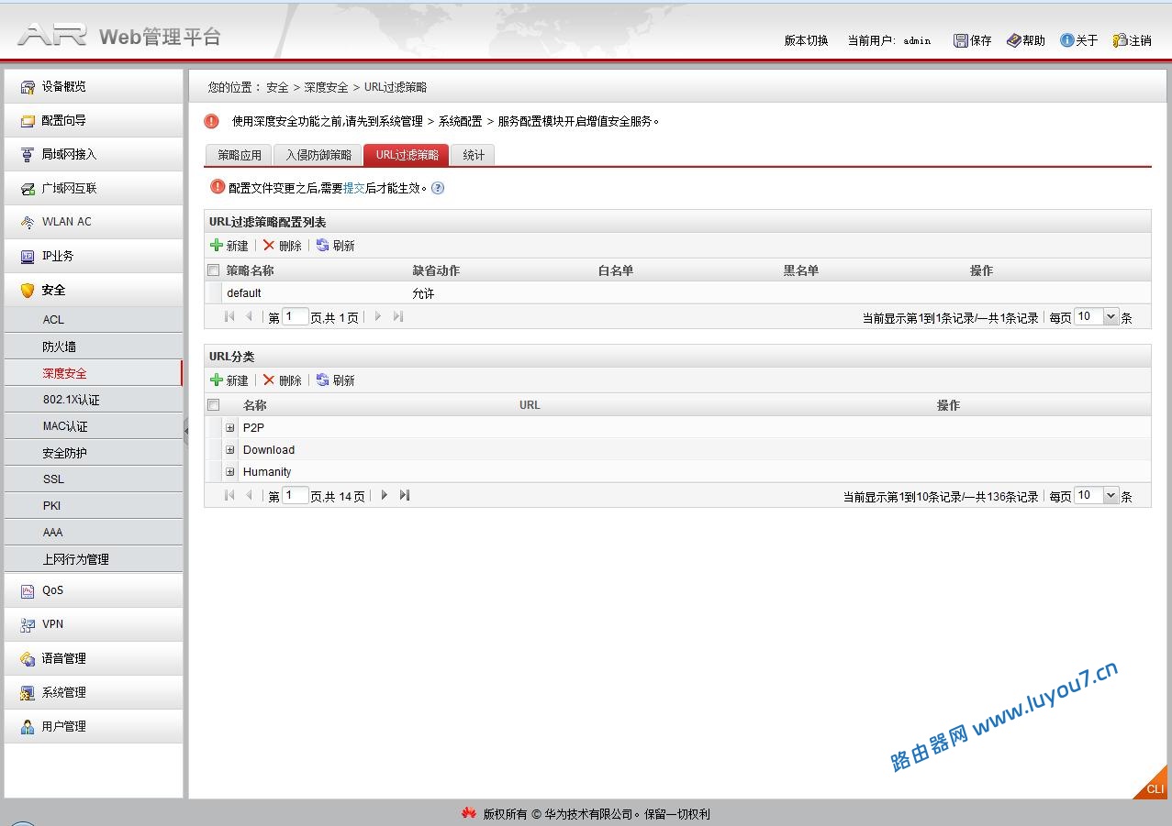Click the blue help question-mark icon
The width and height of the screenshot is (1172, 826).
(x=438, y=188)
